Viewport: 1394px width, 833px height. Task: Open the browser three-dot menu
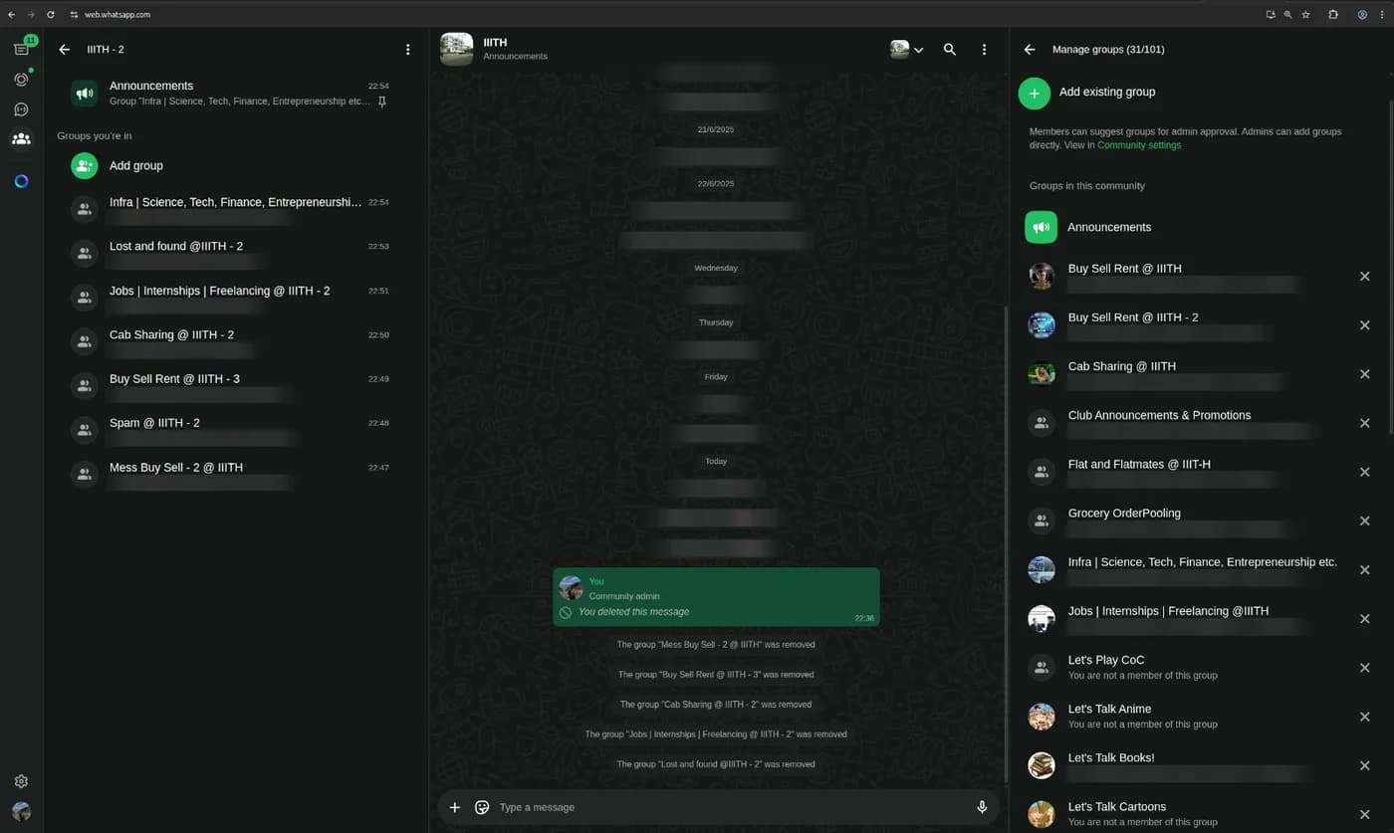coord(1383,14)
